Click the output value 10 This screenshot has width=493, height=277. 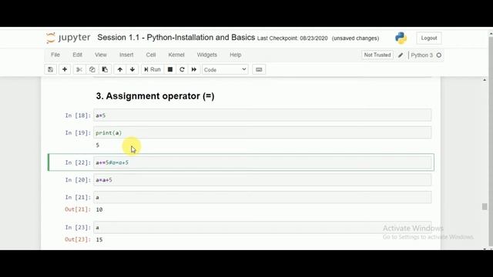[99, 209]
